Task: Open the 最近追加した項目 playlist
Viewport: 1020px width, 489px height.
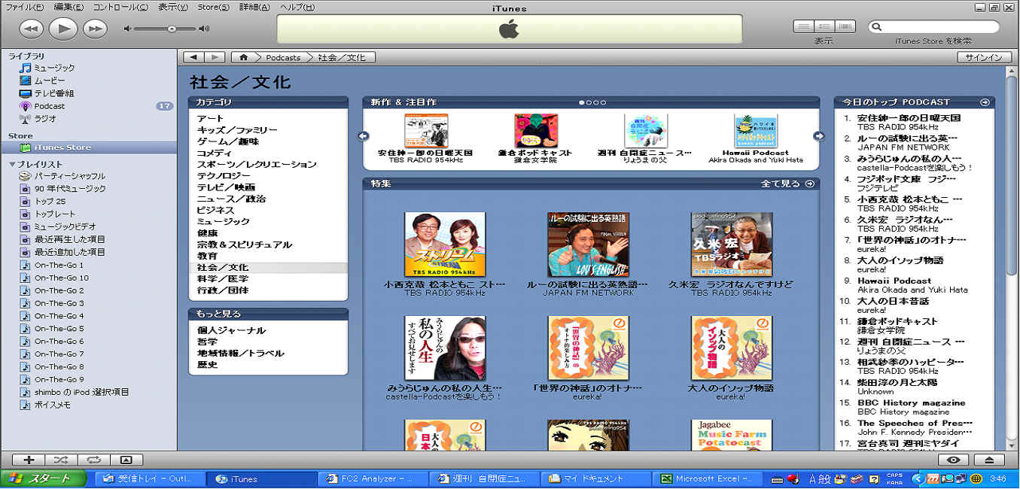Action: (x=62, y=253)
